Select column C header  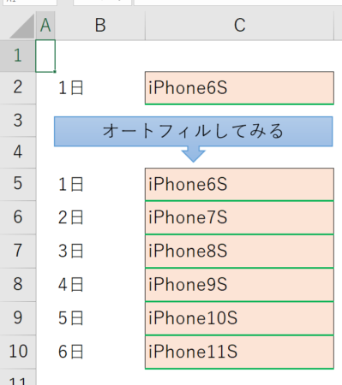coord(239,26)
